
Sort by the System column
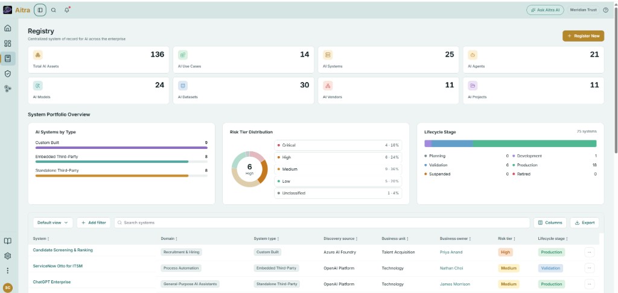[41, 239]
